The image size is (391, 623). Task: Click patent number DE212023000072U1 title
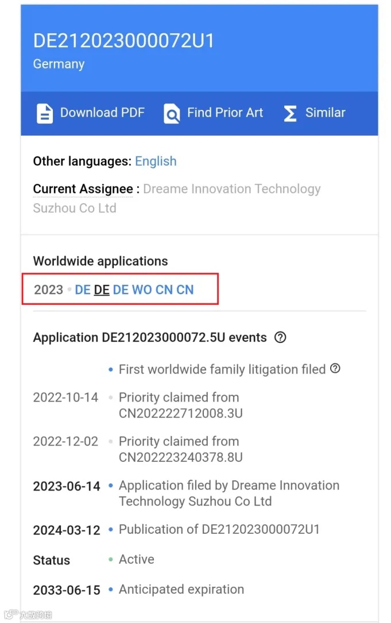point(123,40)
